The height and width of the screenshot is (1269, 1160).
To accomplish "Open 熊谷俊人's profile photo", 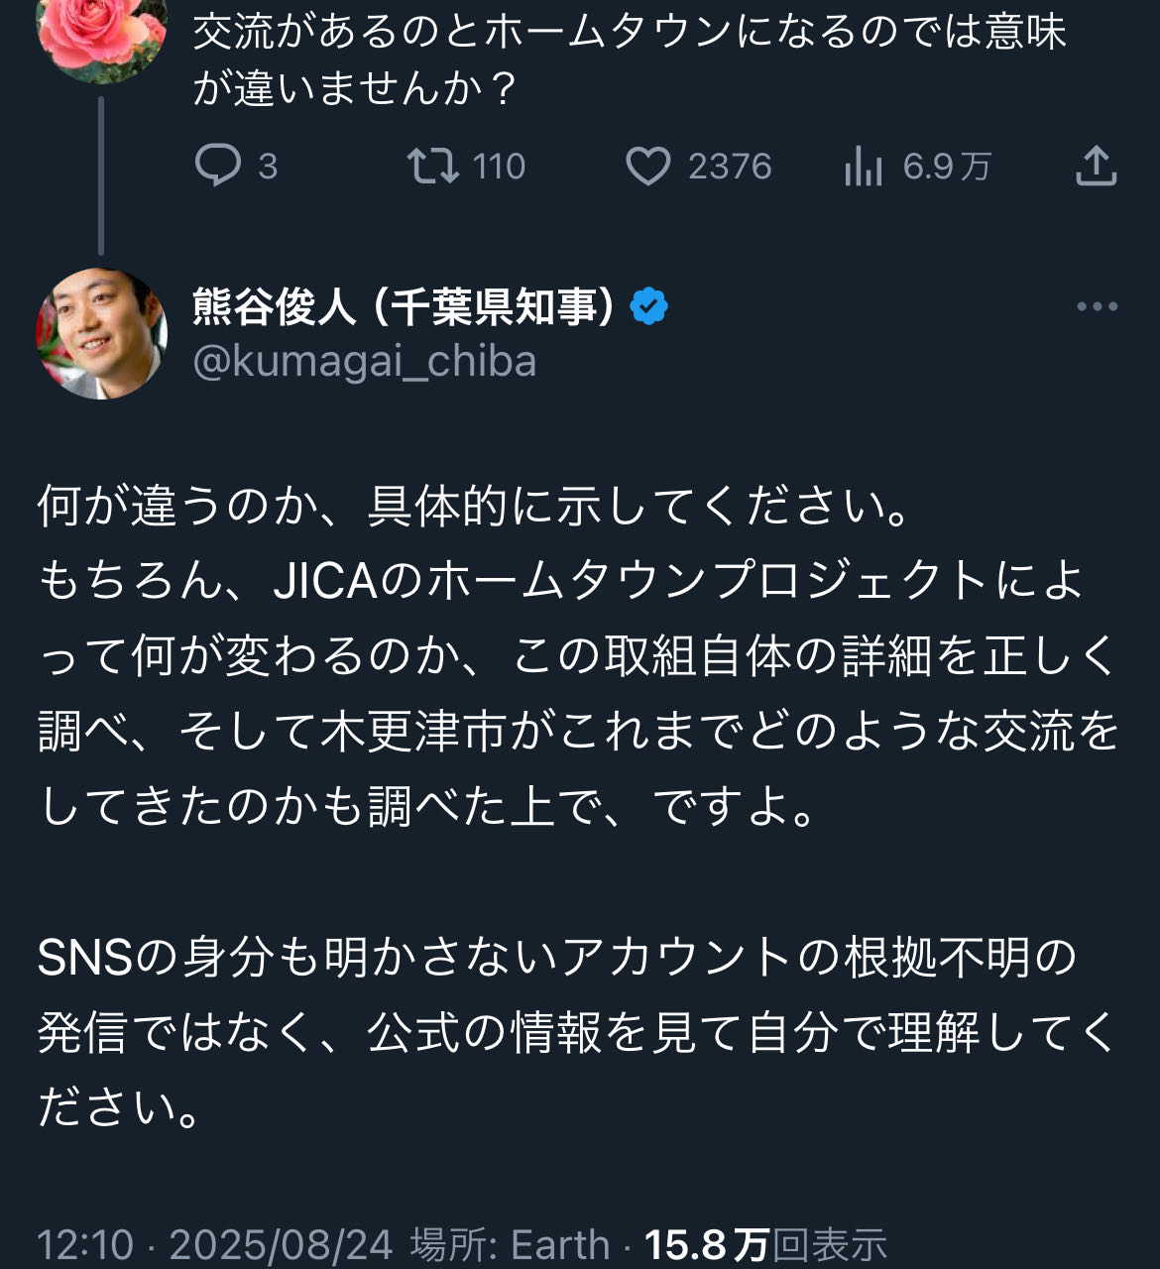I will (x=101, y=333).
